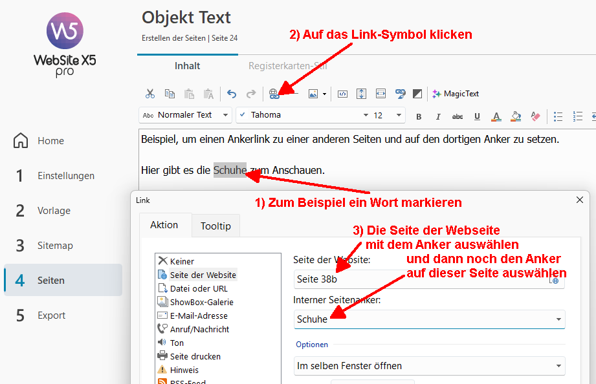This screenshot has height=384, width=596.
Task: Click the Insert Image icon
Action: point(313,94)
